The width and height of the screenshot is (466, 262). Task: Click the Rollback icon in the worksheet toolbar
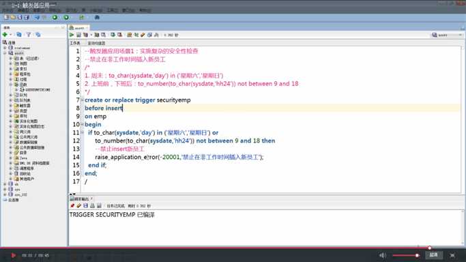point(120,35)
